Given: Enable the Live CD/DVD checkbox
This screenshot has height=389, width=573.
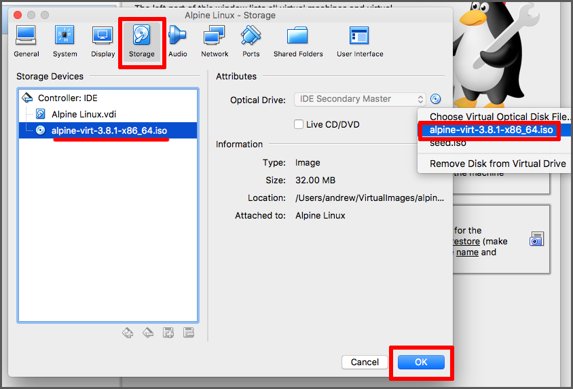Looking at the screenshot, I should click(299, 124).
